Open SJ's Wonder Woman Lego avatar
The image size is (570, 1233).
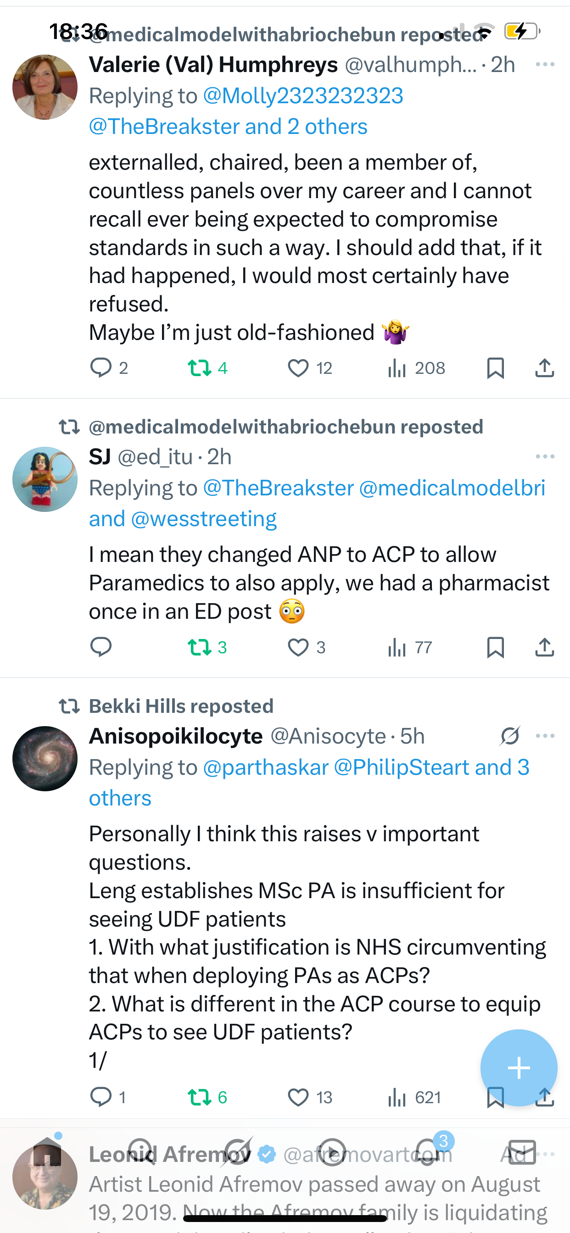coord(45,479)
